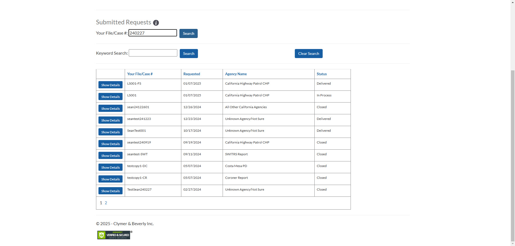Show details for the Coroner Report request
Viewport: 515px width, 246px height.
click(x=110, y=179)
